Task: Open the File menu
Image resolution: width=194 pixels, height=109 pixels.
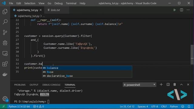Action: [11, 3]
